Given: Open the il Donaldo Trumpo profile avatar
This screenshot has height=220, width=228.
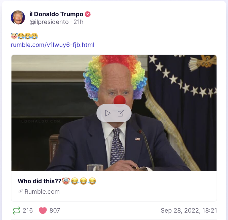Looking at the screenshot, I should click(18, 18).
